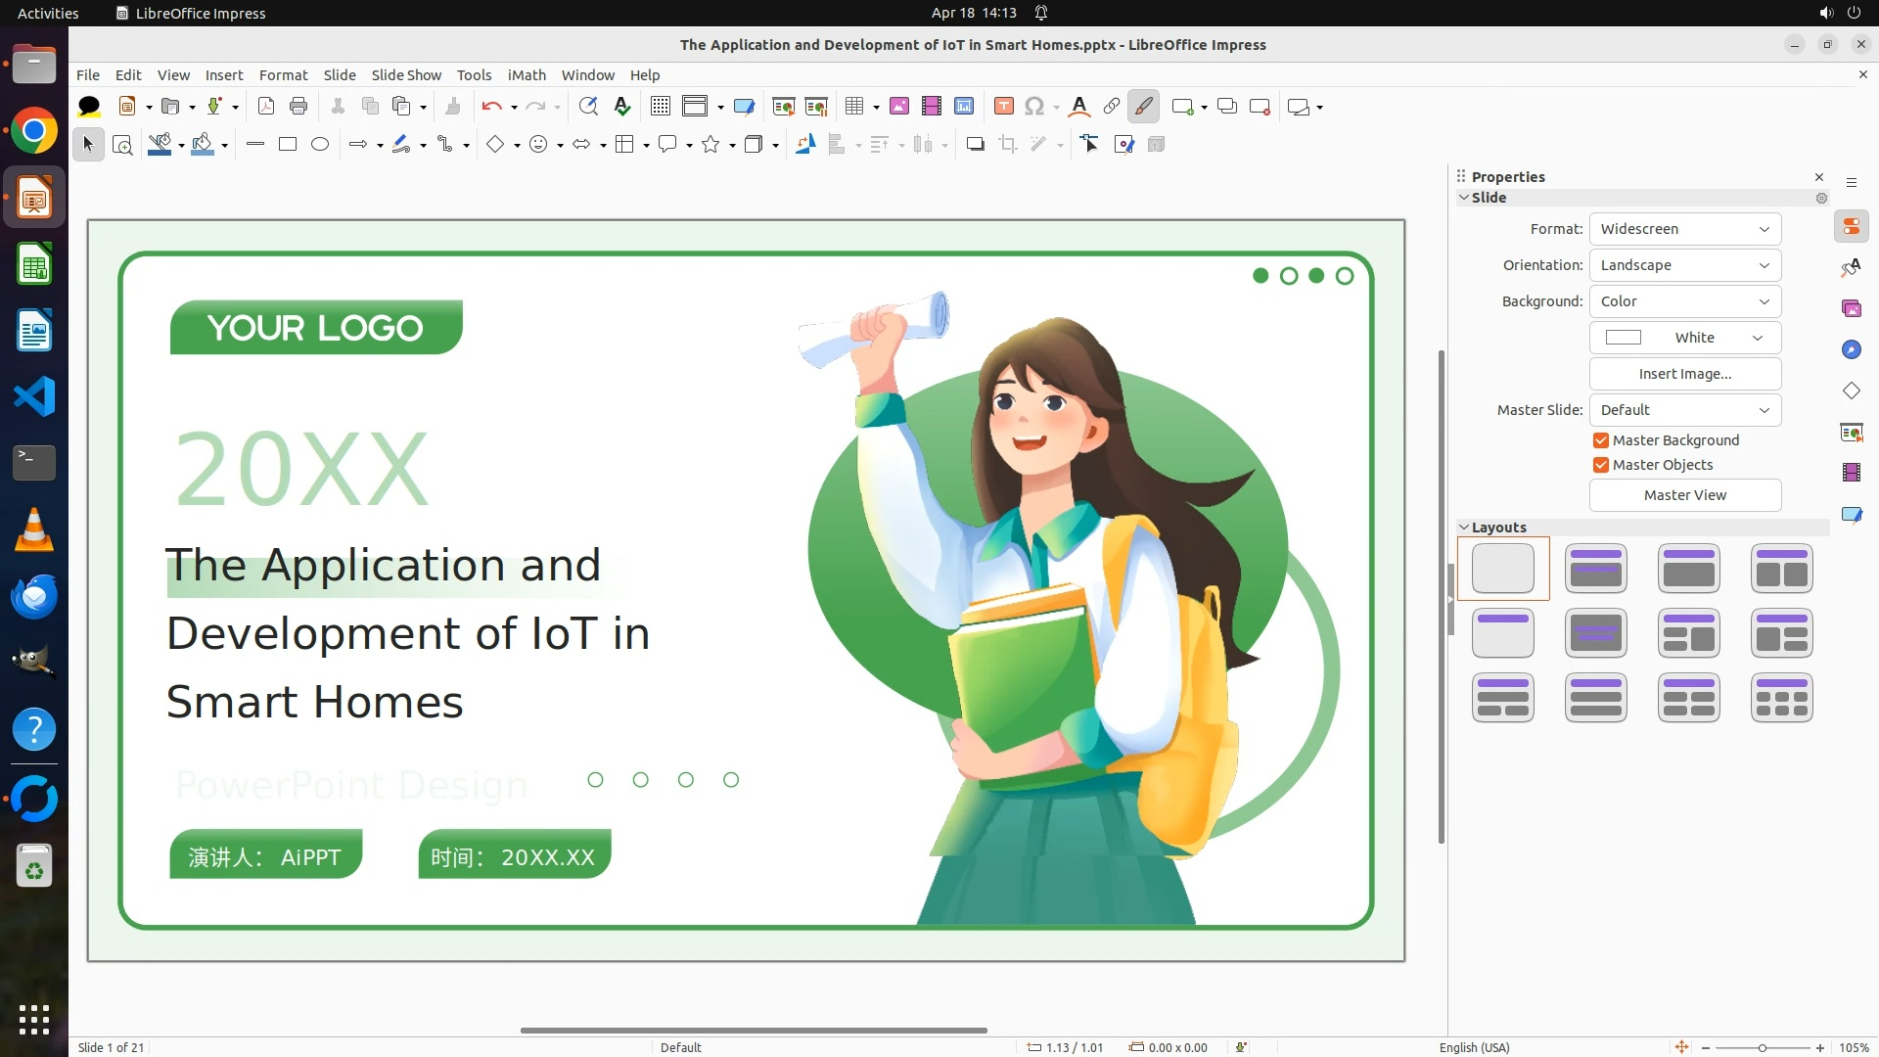This screenshot has width=1879, height=1057.
Task: Open the Format dropdown showing Widescreen
Action: 1684,229
